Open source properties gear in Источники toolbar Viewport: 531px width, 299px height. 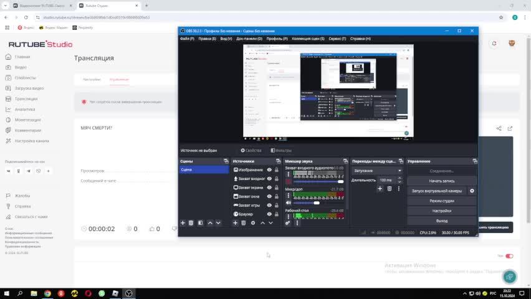253,223
